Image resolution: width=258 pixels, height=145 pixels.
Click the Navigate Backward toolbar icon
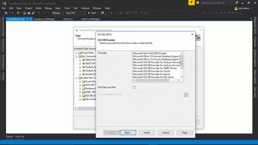6,13
